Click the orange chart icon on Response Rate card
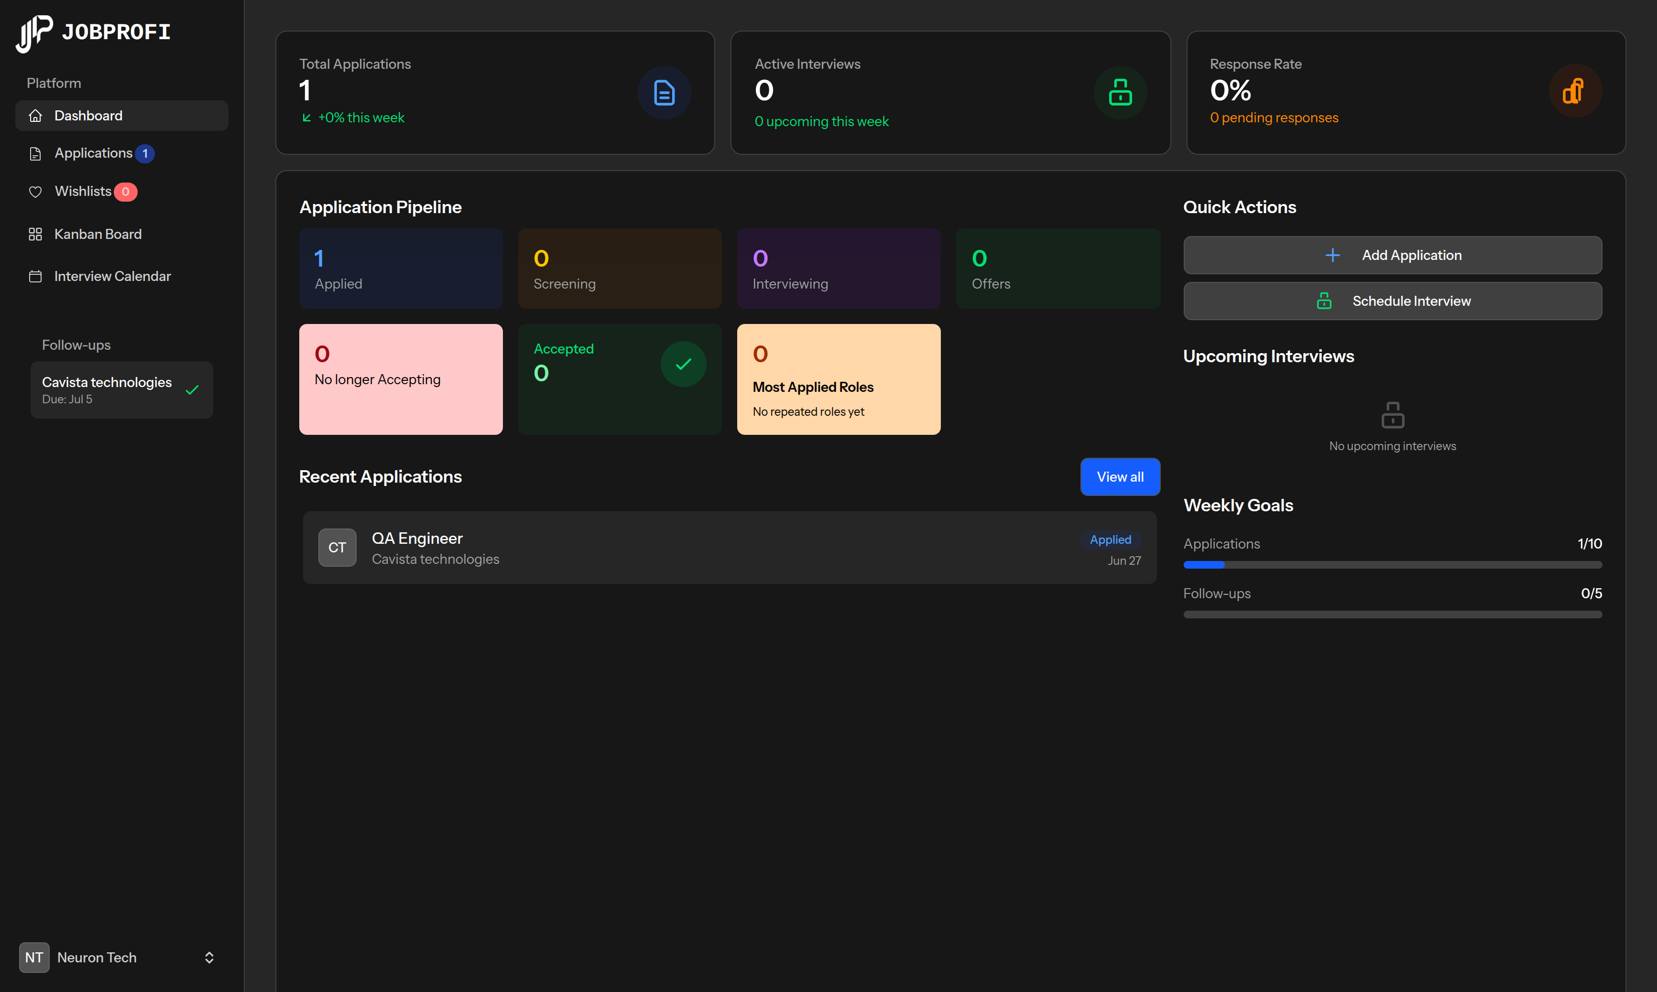Screen dimensions: 1657x992 click(x=1574, y=92)
